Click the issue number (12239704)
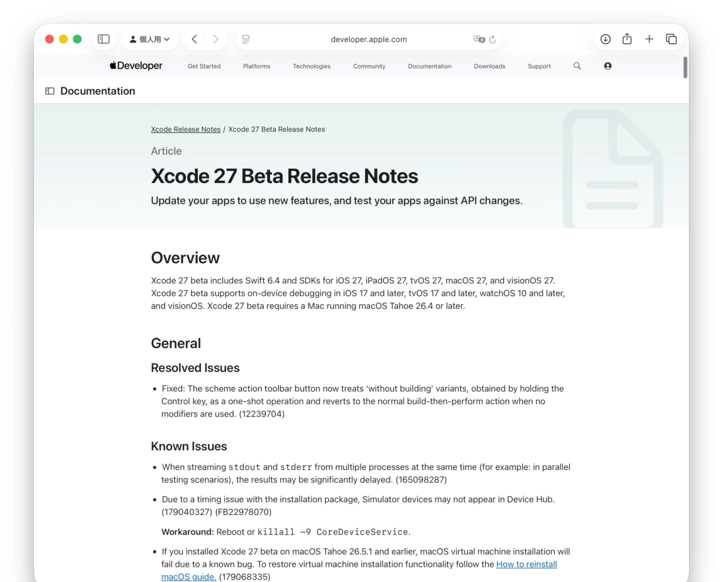Viewport: 723px width, 582px height. pyautogui.click(x=262, y=414)
